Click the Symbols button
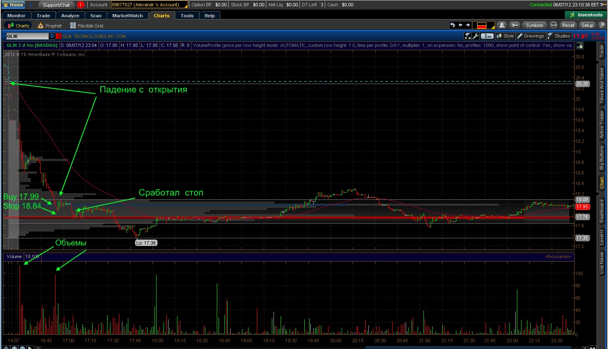 coord(534,25)
